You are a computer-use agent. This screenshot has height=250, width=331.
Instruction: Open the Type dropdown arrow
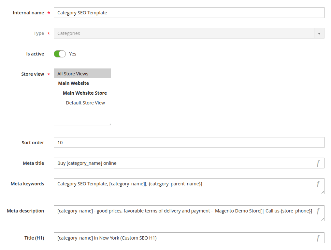(x=319, y=33)
